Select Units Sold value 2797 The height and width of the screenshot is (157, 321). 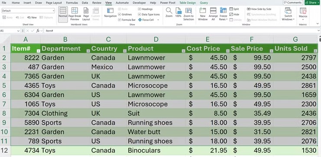pyautogui.click(x=295, y=58)
